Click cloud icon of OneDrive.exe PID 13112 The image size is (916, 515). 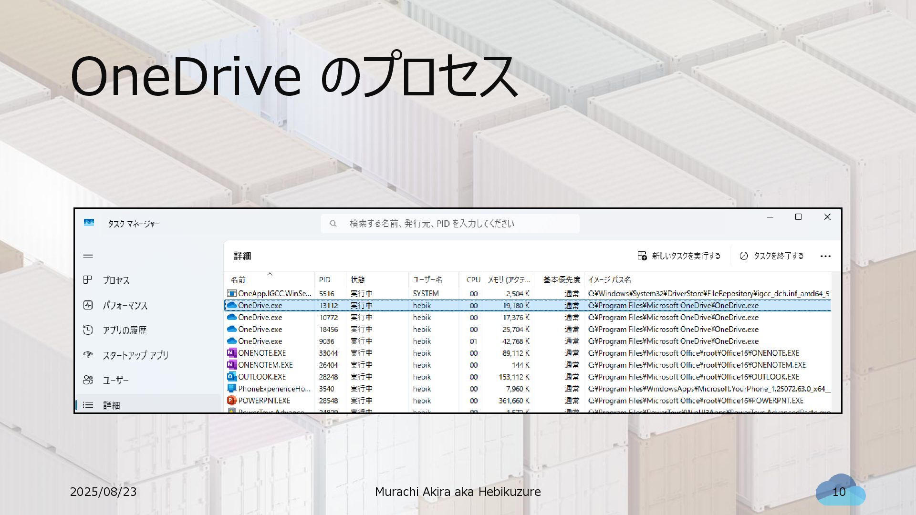[x=232, y=305]
